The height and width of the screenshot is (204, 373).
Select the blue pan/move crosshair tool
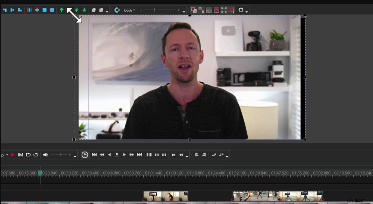pyautogui.click(x=116, y=10)
